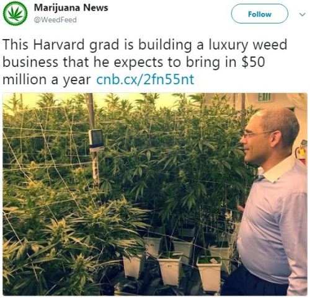
Task: Click the EXIT sign in the photo
Action: [x=264, y=97]
